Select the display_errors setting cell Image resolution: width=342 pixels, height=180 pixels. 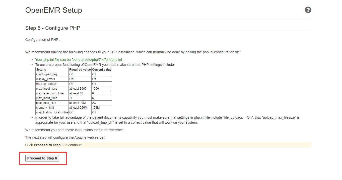[52, 79]
